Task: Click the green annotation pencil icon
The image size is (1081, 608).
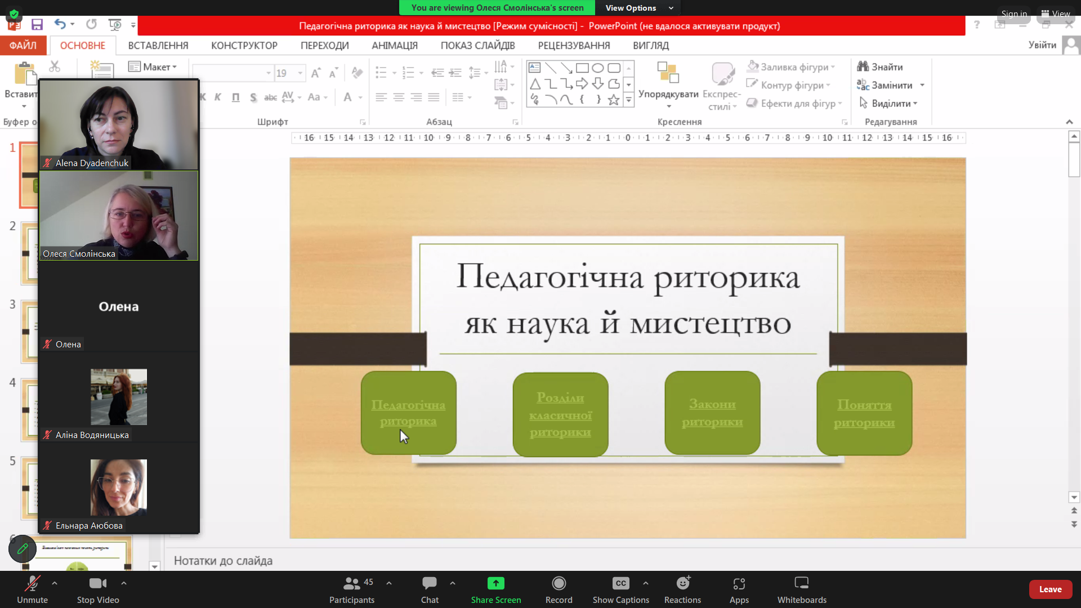Action: [x=23, y=548]
